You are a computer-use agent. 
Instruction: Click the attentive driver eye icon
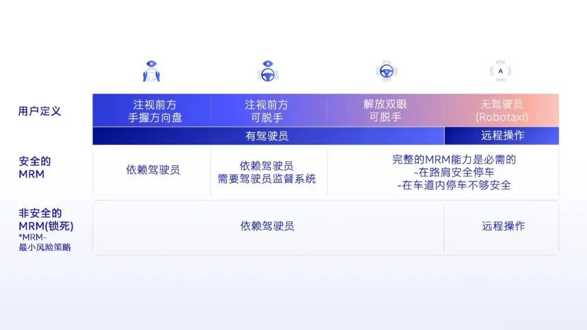pyautogui.click(x=151, y=70)
